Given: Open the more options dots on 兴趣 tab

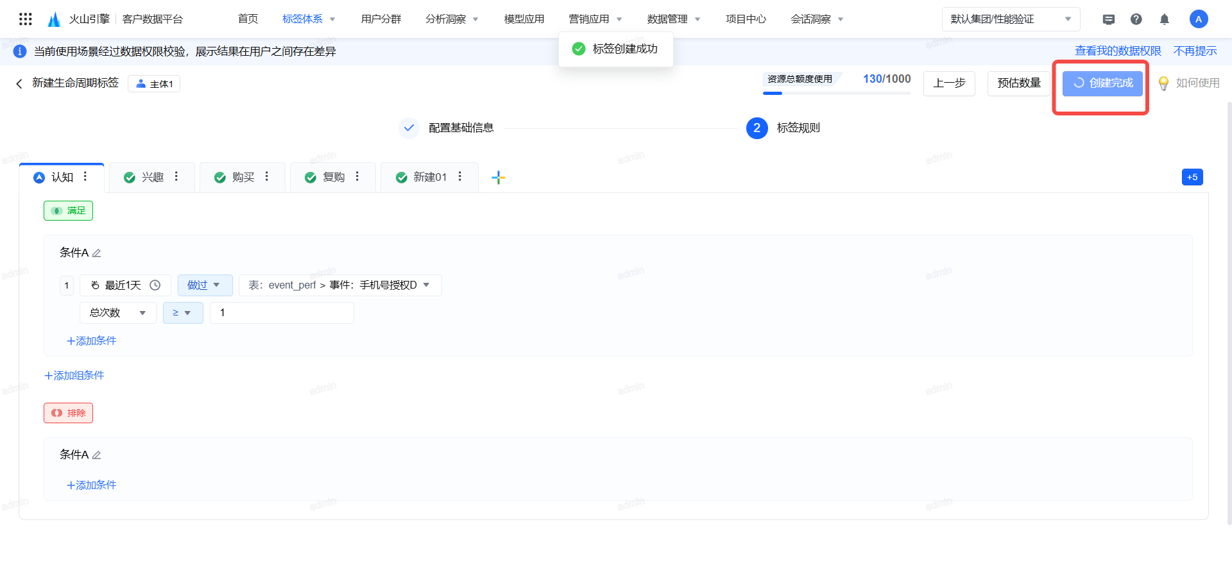Looking at the screenshot, I should [x=176, y=176].
